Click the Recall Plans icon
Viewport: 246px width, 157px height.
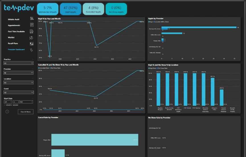(32, 44)
